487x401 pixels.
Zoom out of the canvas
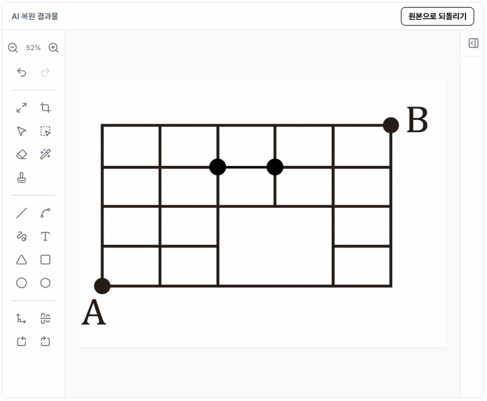(13, 48)
